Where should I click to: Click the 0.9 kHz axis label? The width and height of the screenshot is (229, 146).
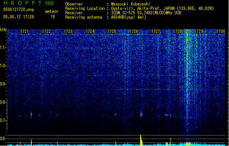(x=3, y=84)
